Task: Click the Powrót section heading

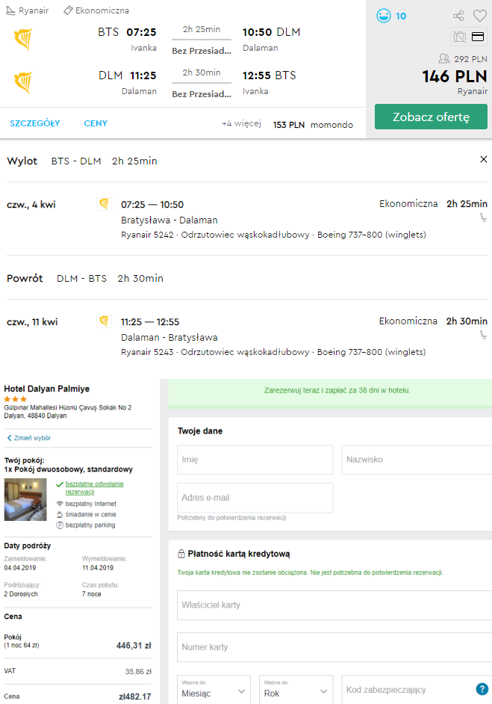Action: 25,278
